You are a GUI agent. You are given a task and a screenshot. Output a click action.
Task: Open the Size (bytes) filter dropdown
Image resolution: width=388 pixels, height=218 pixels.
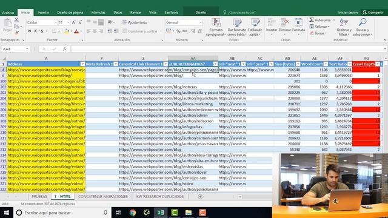[298, 64]
